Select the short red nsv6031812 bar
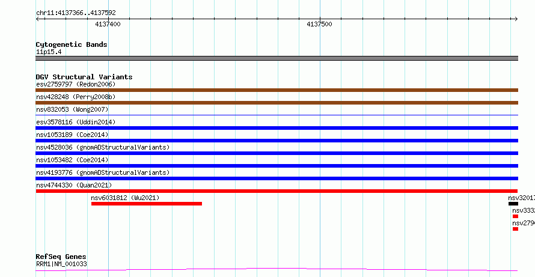Image resolution: width=535 pixels, height=277 pixels. tap(147, 204)
